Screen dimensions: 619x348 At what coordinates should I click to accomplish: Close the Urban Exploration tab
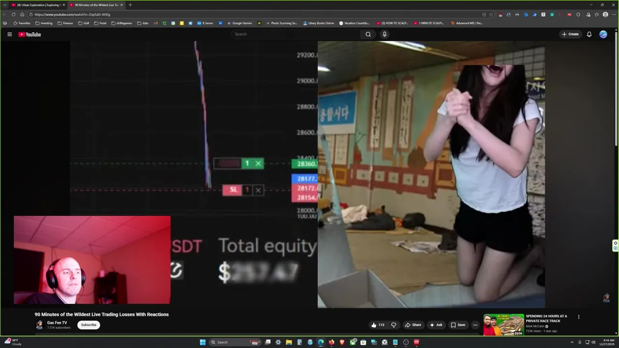pos(63,5)
